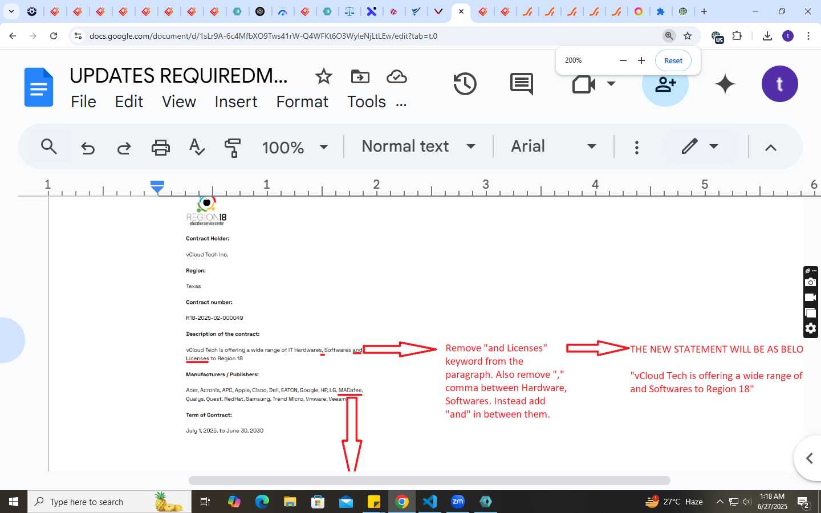Undo the last action
The height and width of the screenshot is (513, 821).
(x=88, y=148)
